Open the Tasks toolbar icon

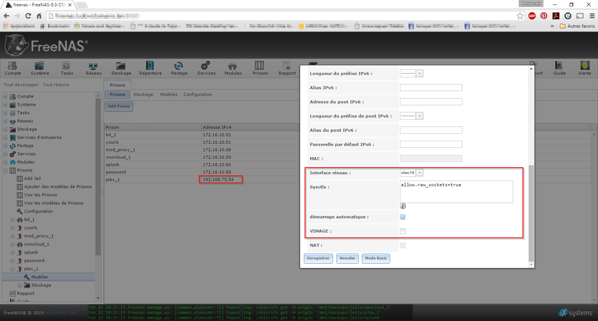click(67, 68)
